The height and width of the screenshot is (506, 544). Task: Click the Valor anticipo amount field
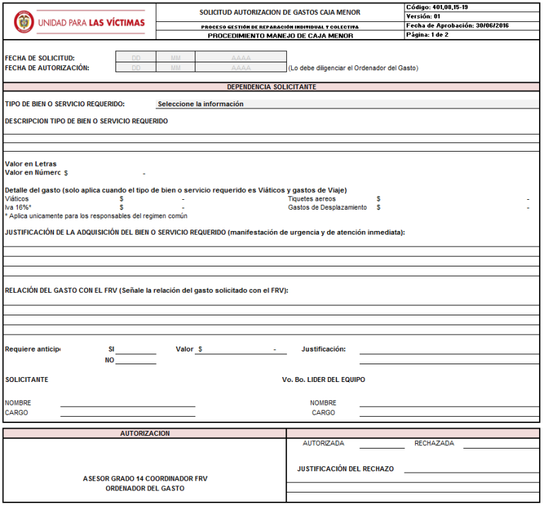click(241, 349)
